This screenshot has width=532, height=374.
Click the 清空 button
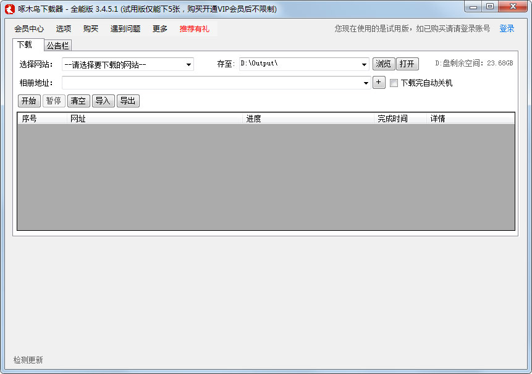[x=78, y=101]
